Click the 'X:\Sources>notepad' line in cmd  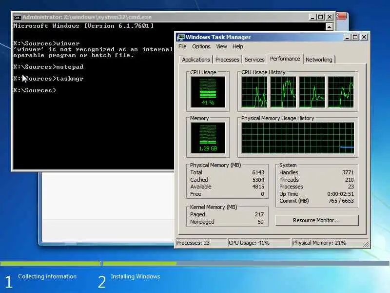(48, 67)
